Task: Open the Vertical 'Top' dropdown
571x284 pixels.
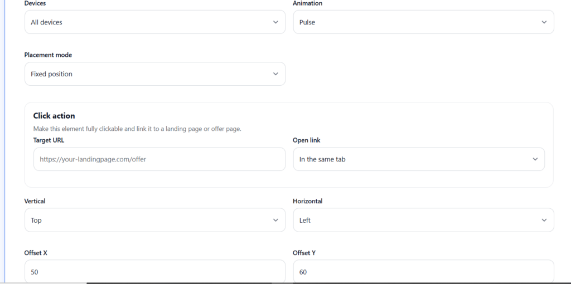Action: [x=151, y=221]
